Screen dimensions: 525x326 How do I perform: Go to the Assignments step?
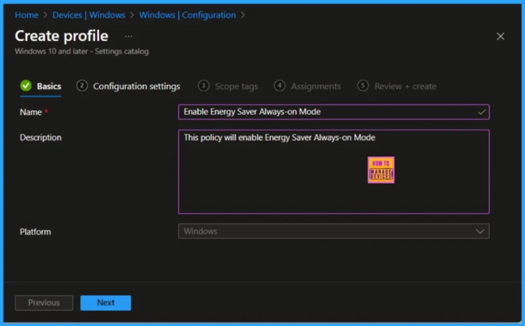pos(315,87)
